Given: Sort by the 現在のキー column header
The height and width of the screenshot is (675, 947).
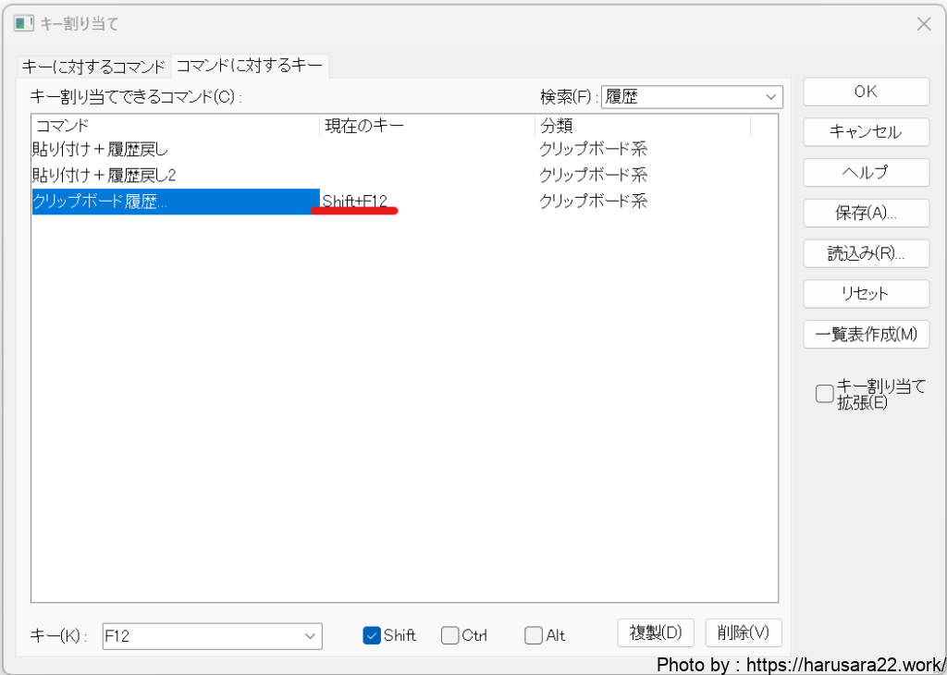Looking at the screenshot, I should pyautogui.click(x=425, y=125).
